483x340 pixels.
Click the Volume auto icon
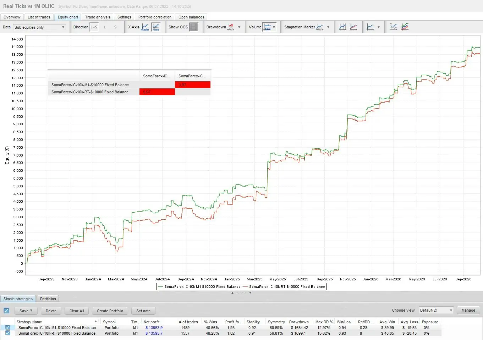[x=267, y=27]
